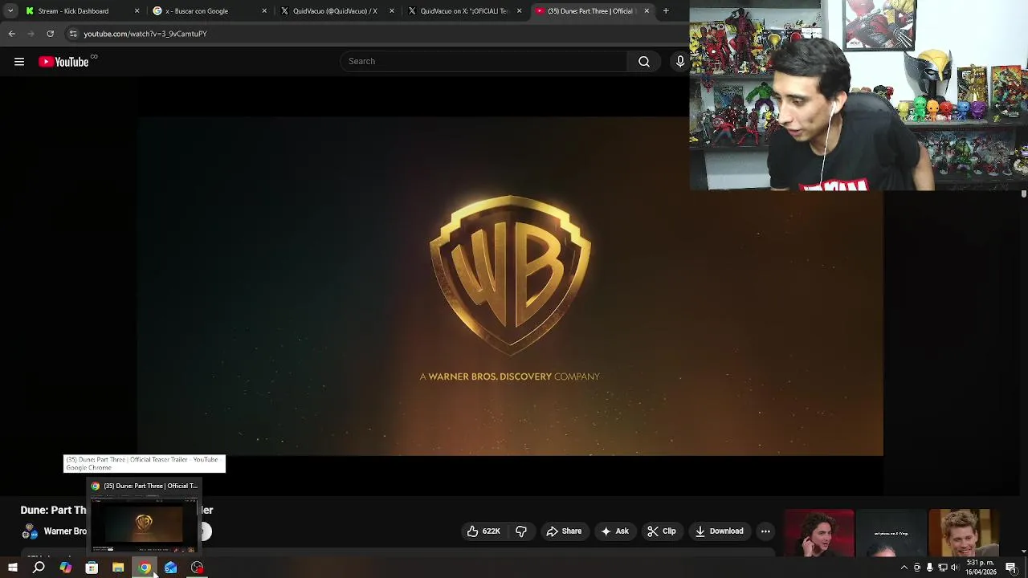Open the clock showing 5:31 p. m.
This screenshot has width=1028, height=578.
(981, 568)
